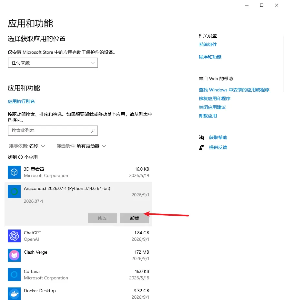Viewport: 284px width, 300px height.
Task: Maximize the settings window
Action: [x=261, y=5]
